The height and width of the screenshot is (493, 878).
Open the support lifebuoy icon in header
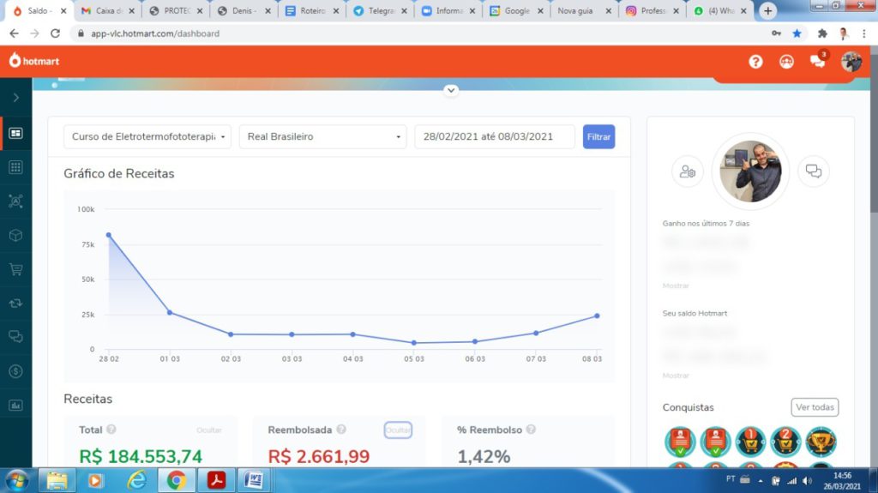(786, 62)
